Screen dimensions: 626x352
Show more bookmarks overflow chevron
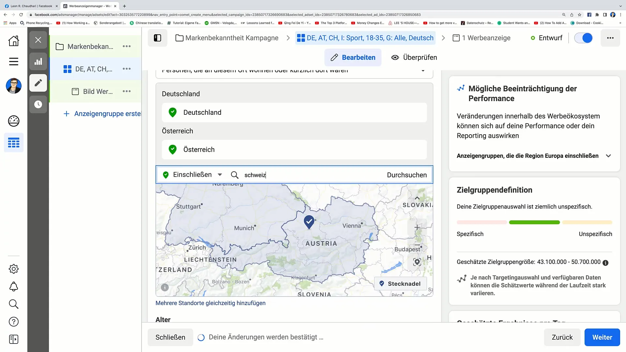620,23
